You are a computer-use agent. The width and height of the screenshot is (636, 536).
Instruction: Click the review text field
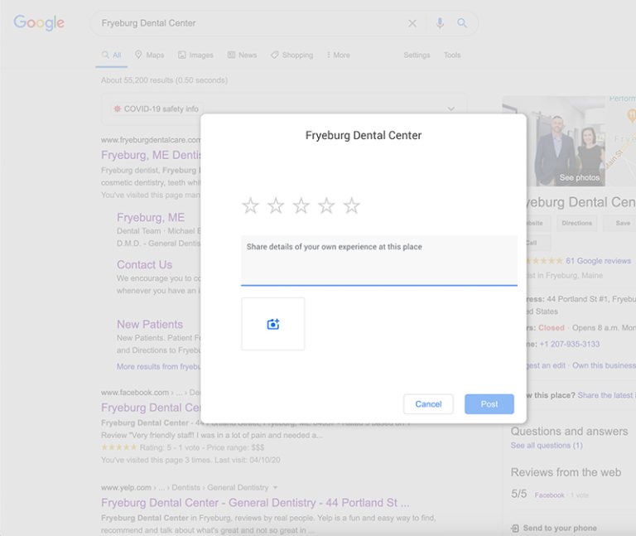coord(378,260)
